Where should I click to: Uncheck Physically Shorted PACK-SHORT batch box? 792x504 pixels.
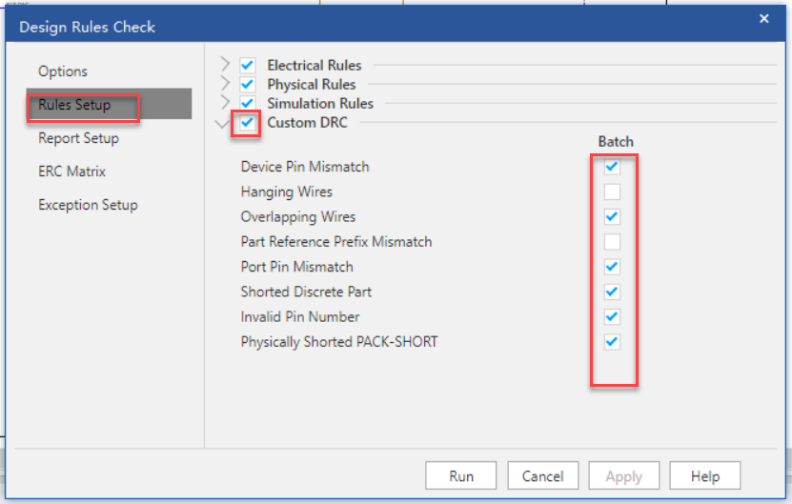[x=612, y=342]
